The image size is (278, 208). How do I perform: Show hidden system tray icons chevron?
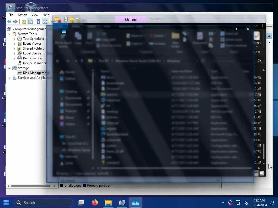click(223, 203)
